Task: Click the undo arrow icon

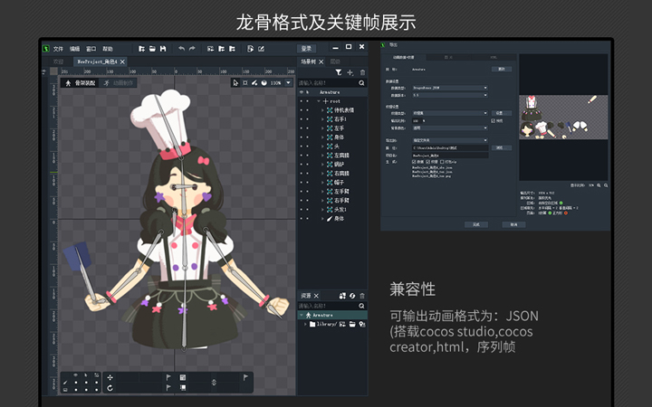Action: pos(181,49)
